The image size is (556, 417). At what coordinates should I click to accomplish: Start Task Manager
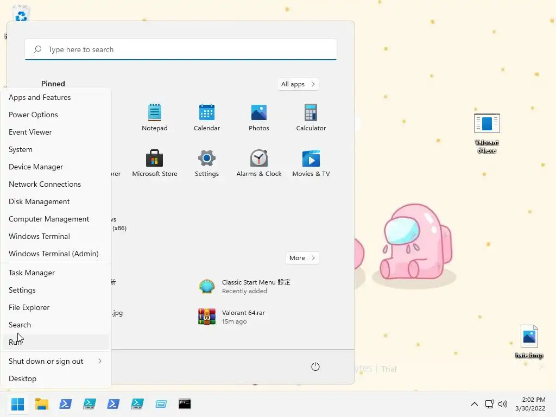56,273
